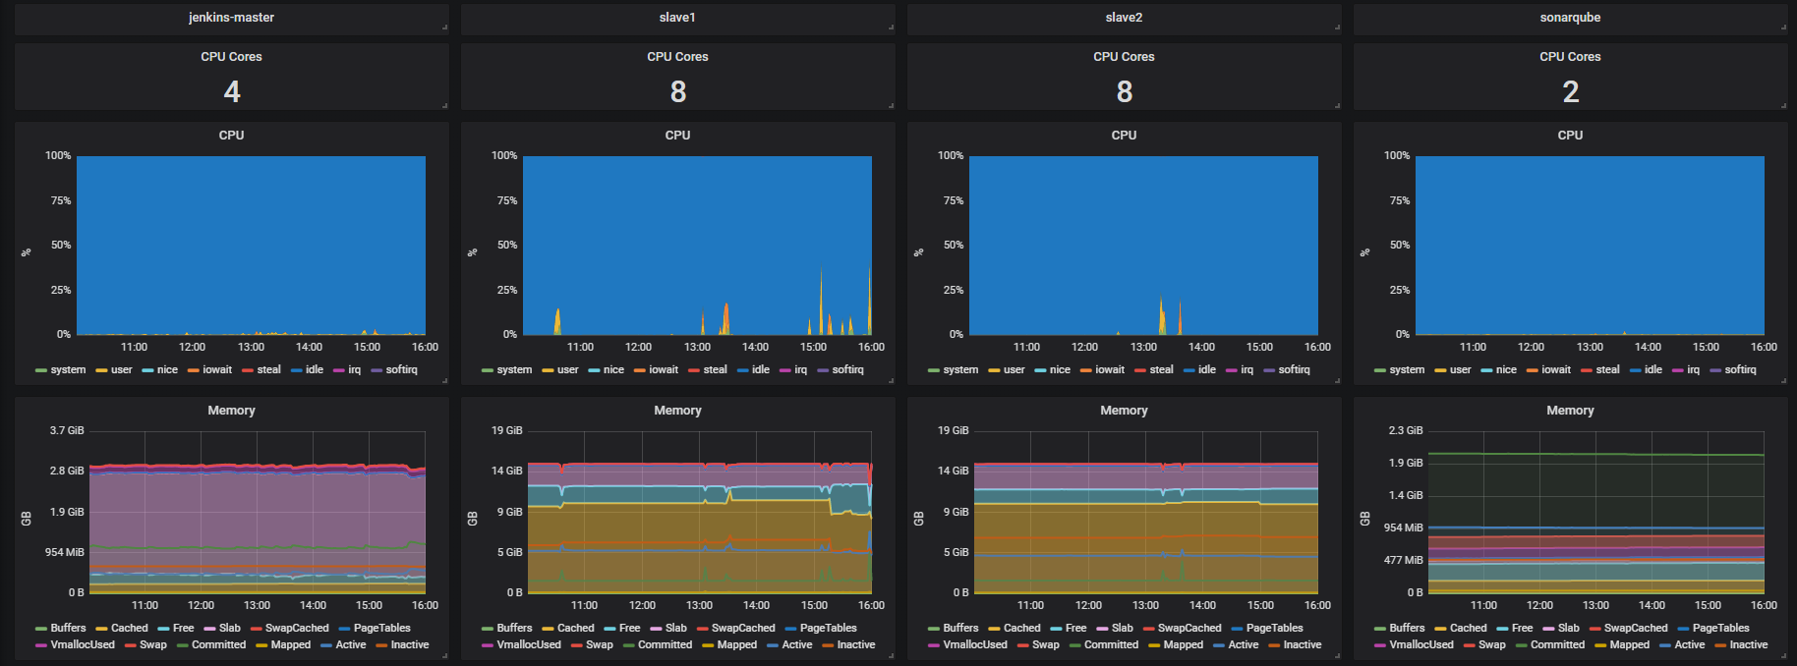
Task: Toggle 'system' series in jenkins-master CPU legend
Action: pos(68,370)
